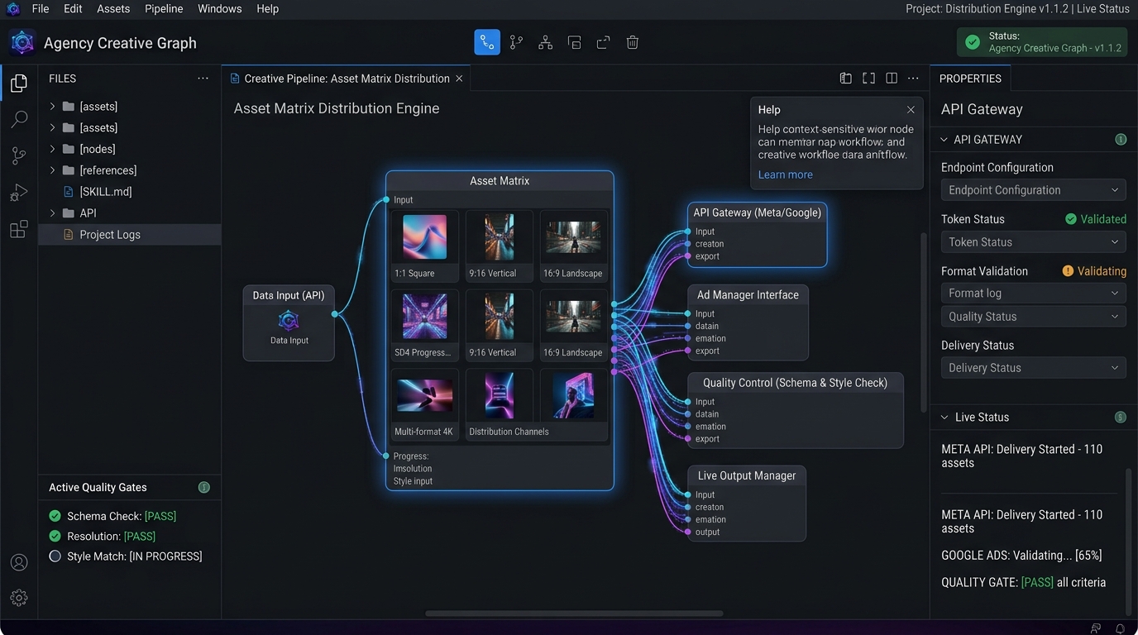Open the Explorer files icon in sidebar
The height and width of the screenshot is (635, 1138).
18,83
